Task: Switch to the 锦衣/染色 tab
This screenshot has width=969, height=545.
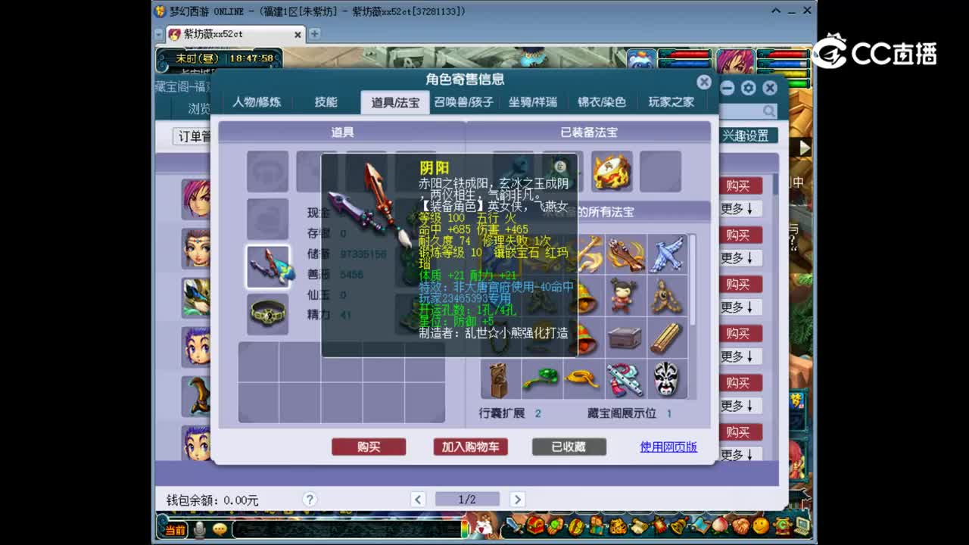Action: tap(602, 101)
